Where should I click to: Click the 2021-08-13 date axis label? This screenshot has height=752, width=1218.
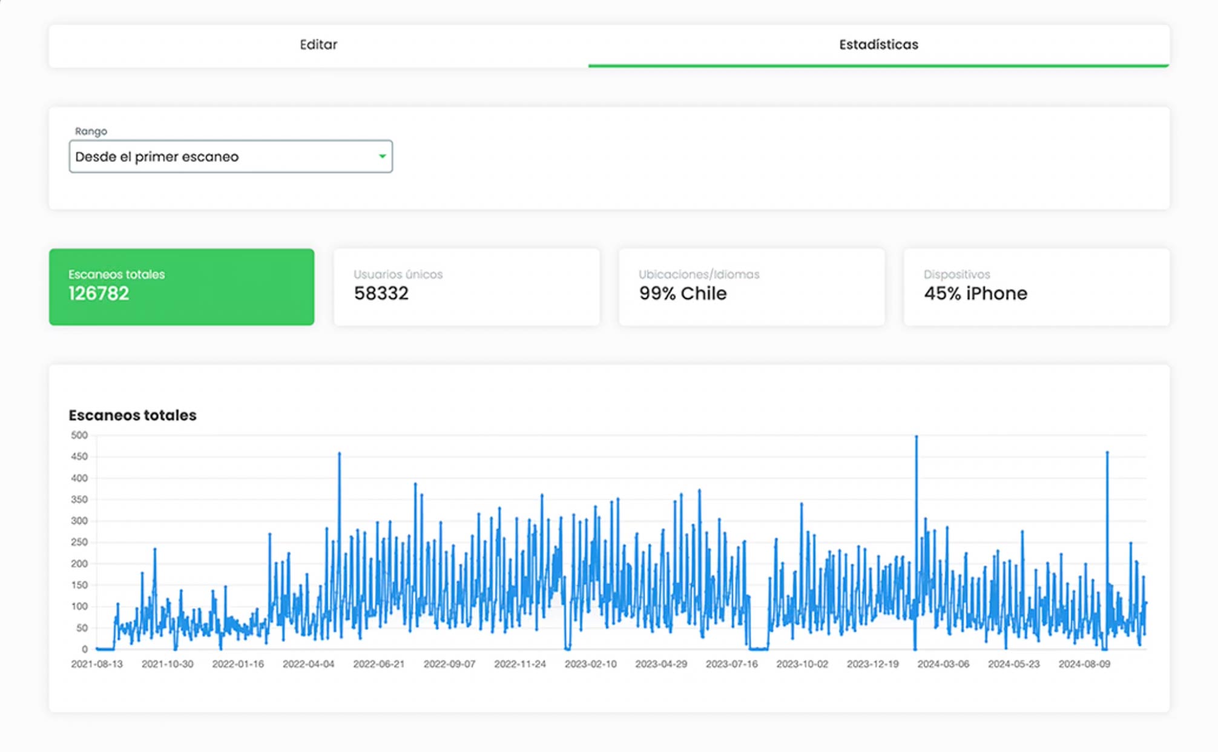pos(97,664)
